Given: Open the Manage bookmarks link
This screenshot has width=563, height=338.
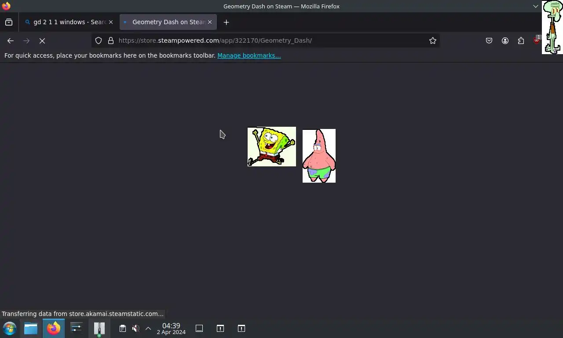Looking at the screenshot, I should [249, 55].
